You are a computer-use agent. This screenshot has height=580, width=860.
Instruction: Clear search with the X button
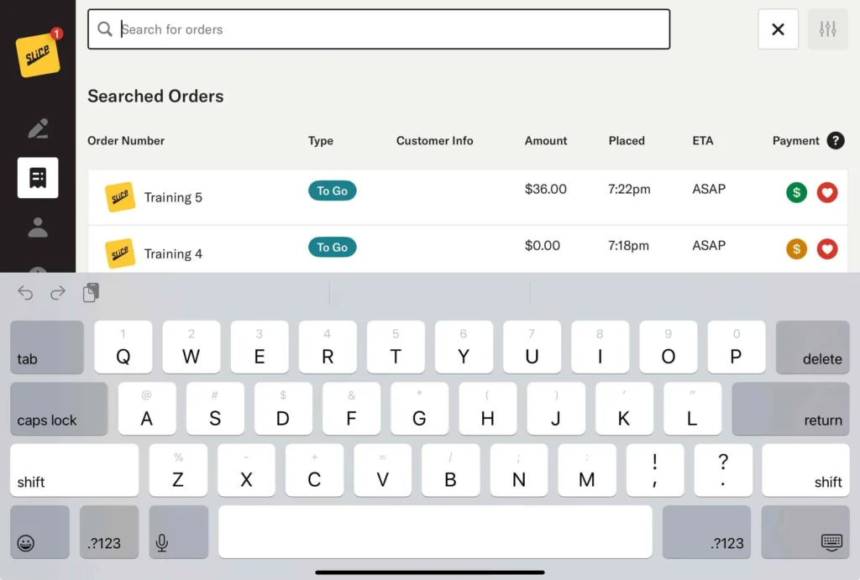(x=778, y=29)
